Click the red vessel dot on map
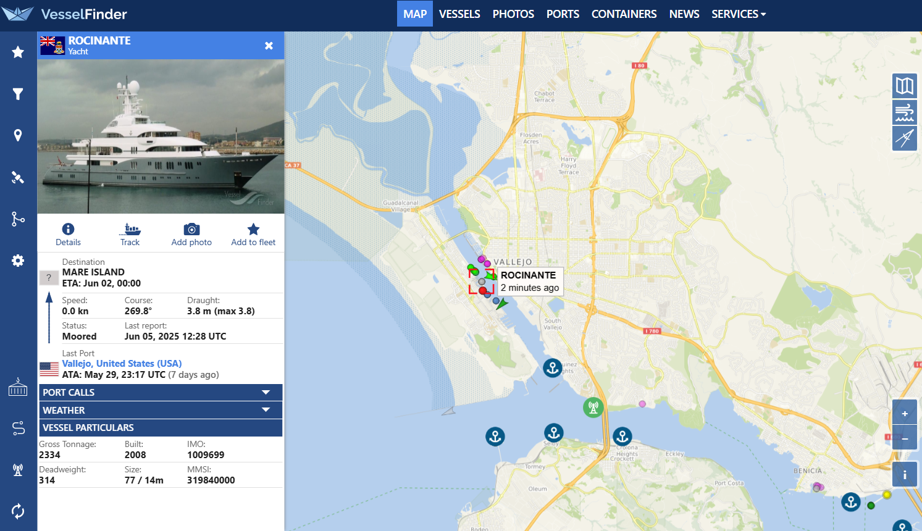 483,291
